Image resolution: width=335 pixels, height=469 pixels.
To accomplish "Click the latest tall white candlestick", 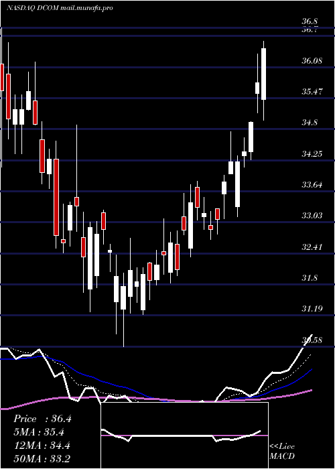I will 263,74.
